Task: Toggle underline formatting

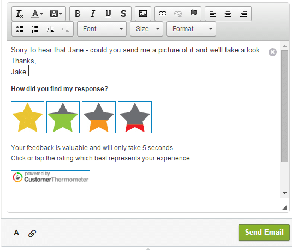Action: pos(108,14)
